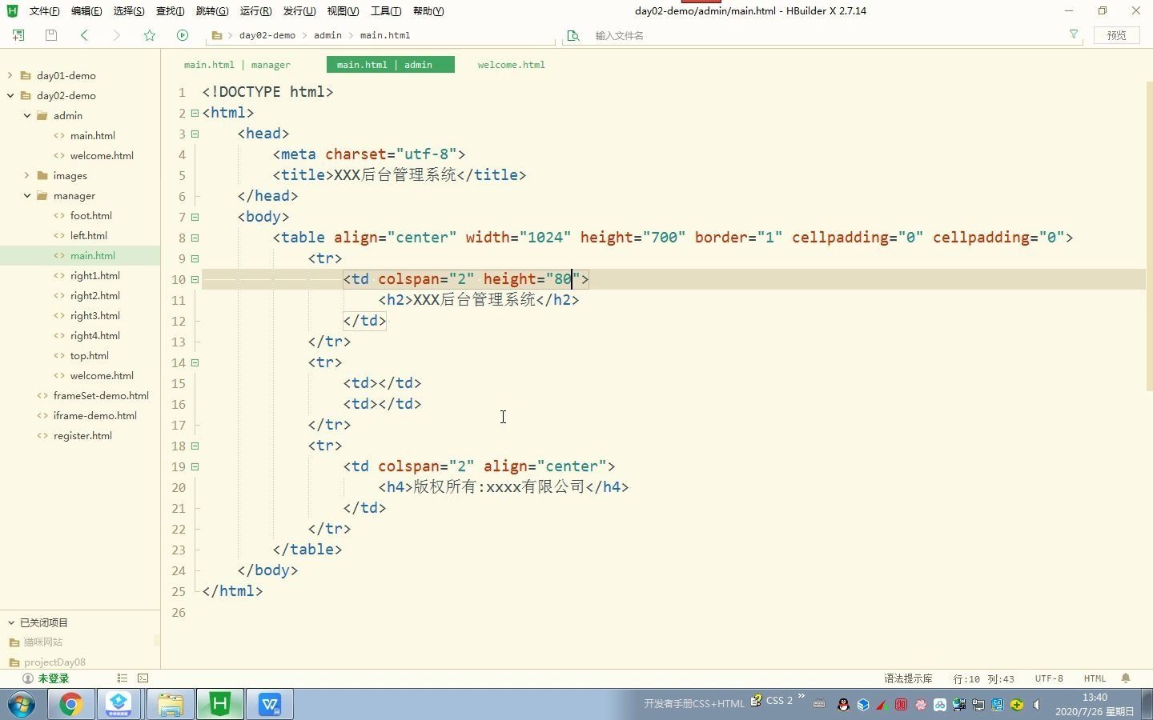Go back with the left arrow icon
The image size is (1153, 720).
pyautogui.click(x=84, y=35)
